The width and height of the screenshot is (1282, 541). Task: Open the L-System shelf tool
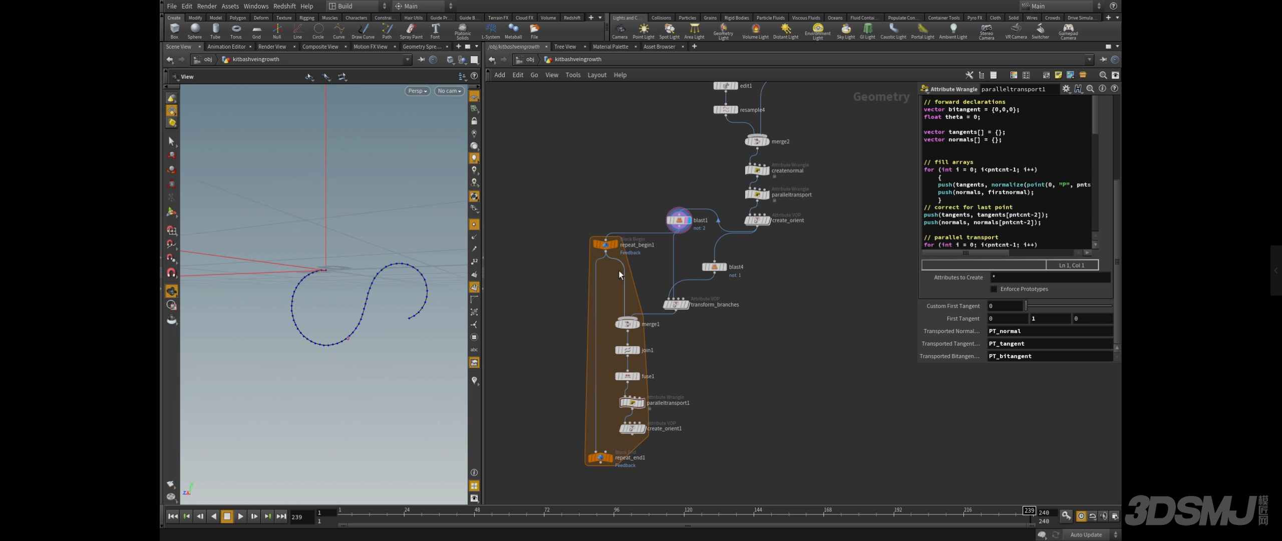(491, 31)
